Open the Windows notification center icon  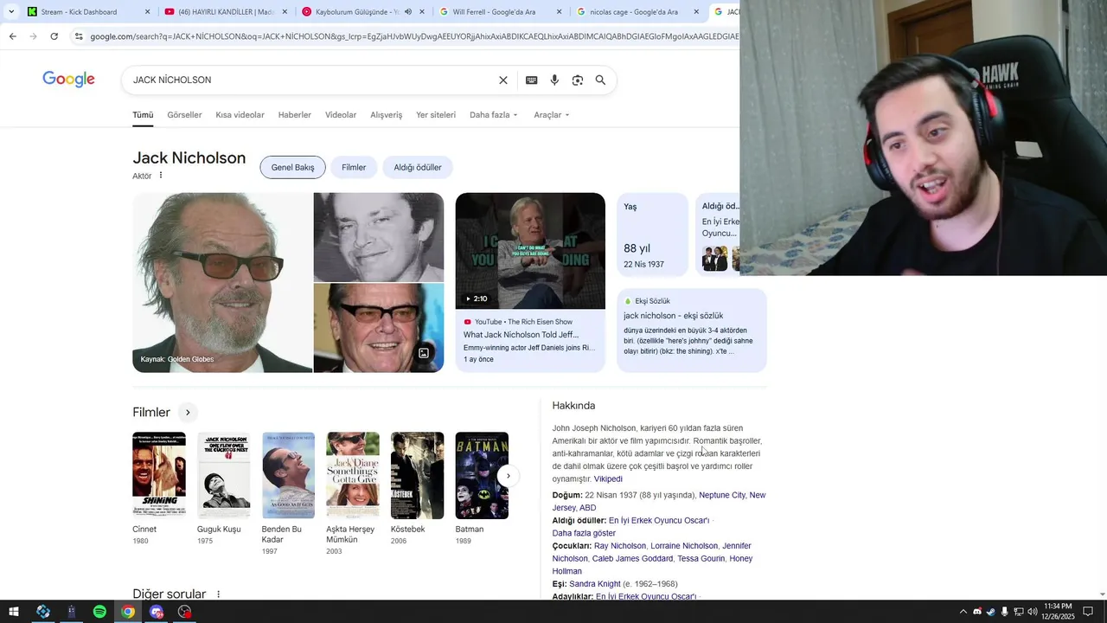click(x=1089, y=612)
